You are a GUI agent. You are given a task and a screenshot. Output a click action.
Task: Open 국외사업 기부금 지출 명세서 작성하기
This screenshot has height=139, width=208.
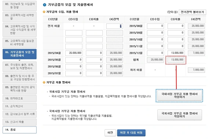[x=179, y=115]
